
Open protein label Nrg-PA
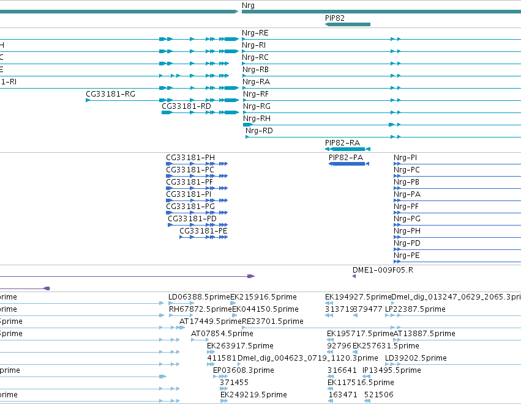(x=407, y=194)
